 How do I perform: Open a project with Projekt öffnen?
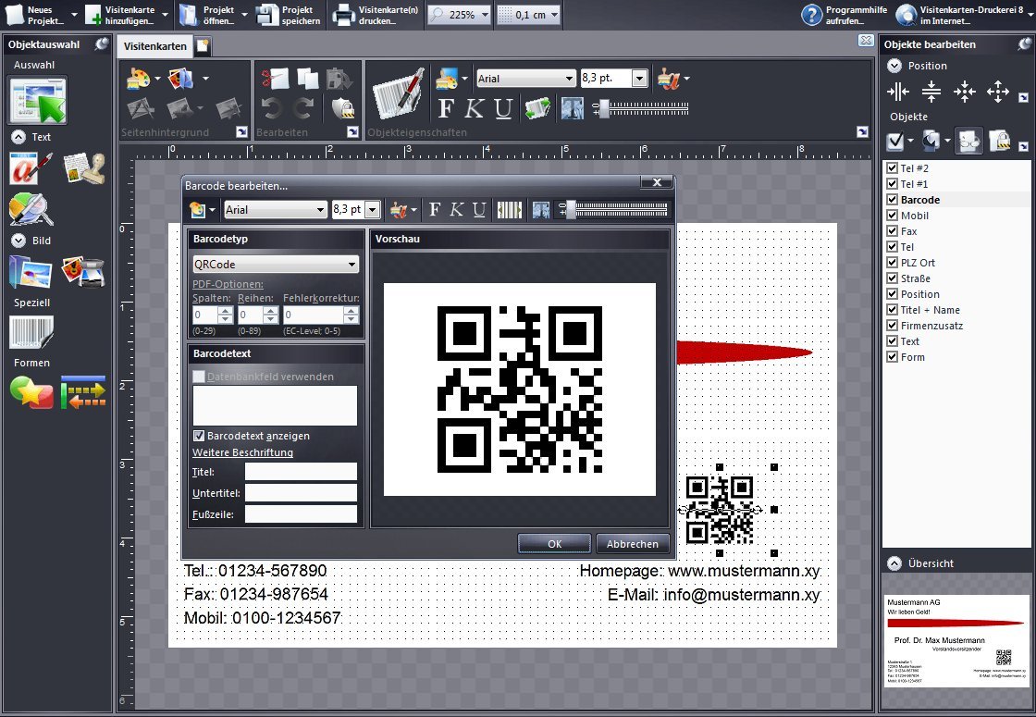pos(189,15)
